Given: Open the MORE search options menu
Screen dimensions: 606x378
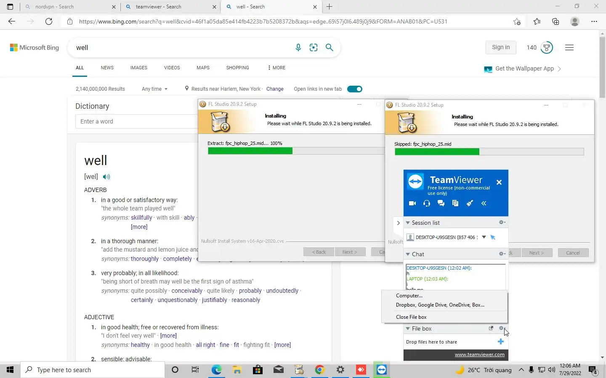Looking at the screenshot, I should pyautogui.click(x=276, y=68).
